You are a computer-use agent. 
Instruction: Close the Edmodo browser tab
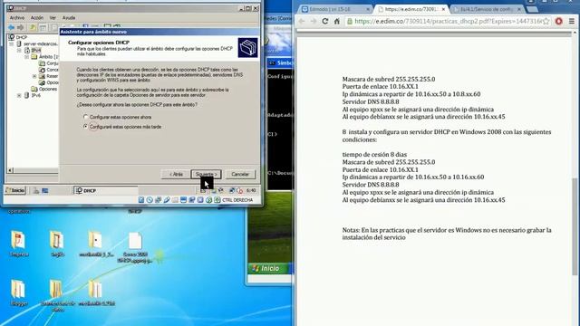[x=368, y=9]
